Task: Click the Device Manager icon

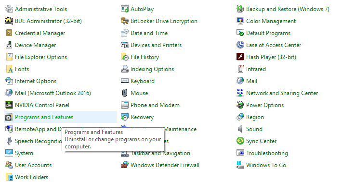Action: click(x=9, y=45)
